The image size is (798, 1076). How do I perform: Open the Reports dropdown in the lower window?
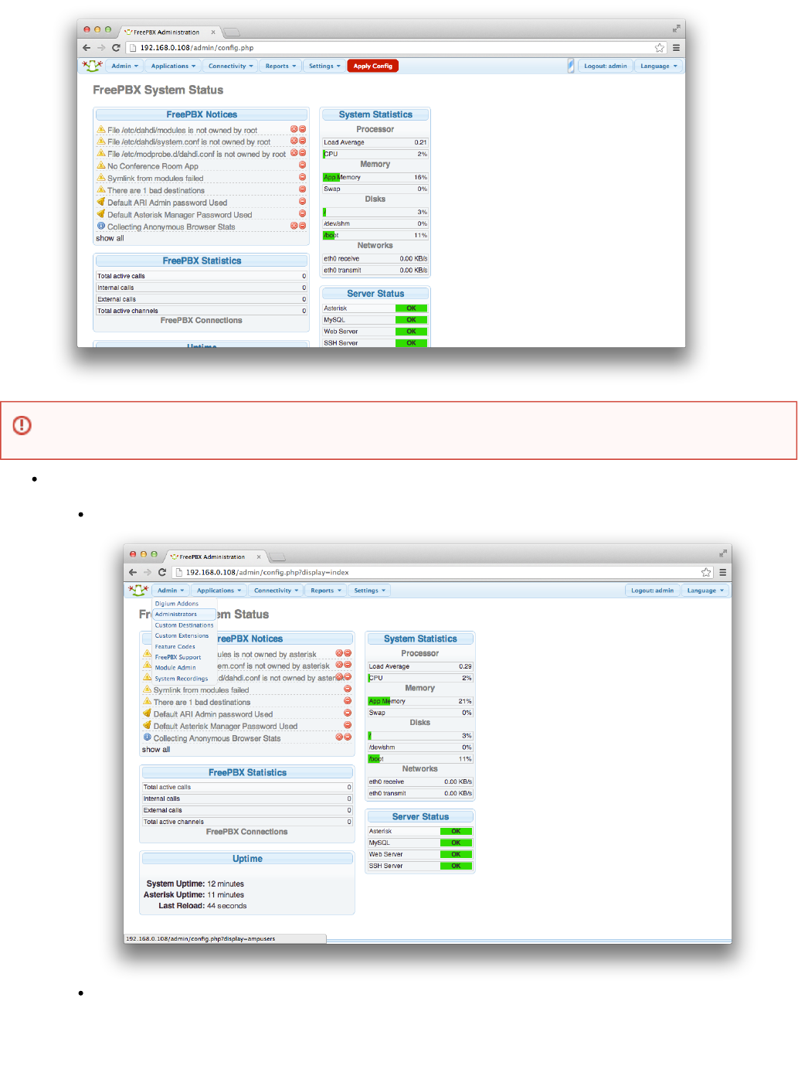[326, 591]
